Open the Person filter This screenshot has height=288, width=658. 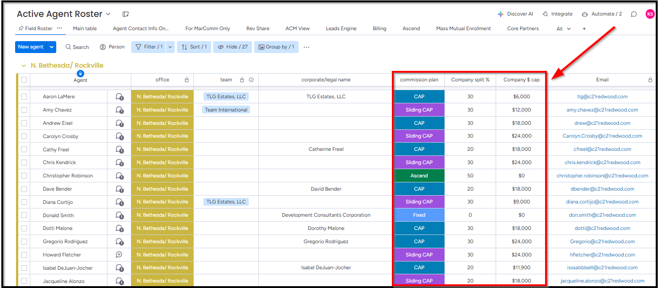coord(112,47)
